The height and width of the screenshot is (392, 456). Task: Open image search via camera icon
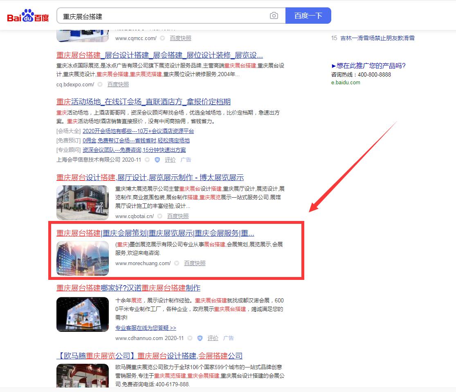274,16
